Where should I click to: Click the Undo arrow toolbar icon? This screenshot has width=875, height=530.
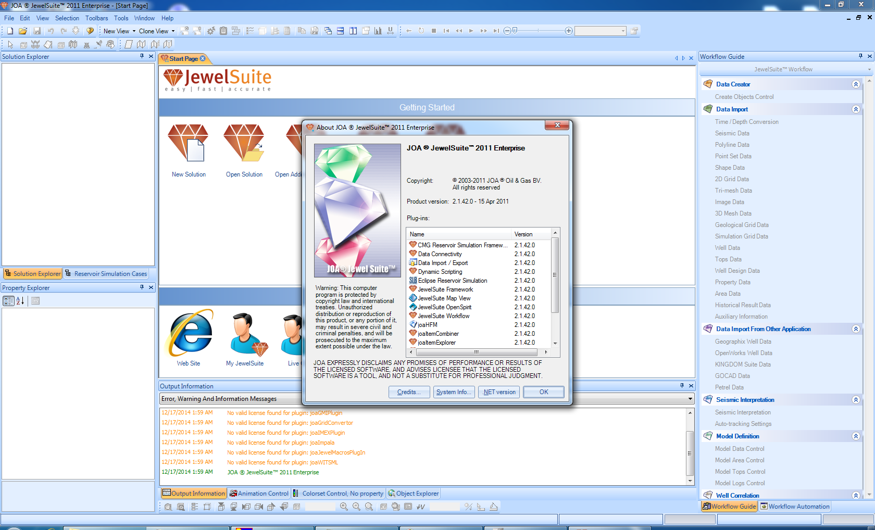[x=51, y=31]
